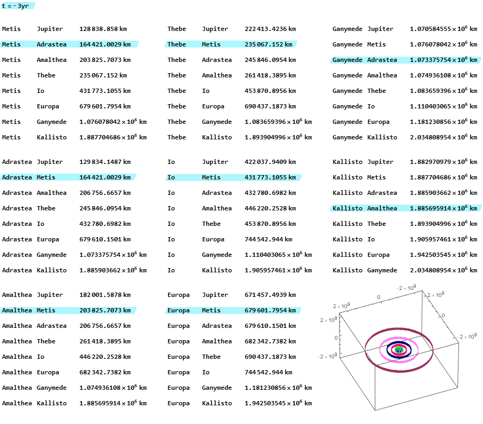
Task: Click the highlighted Amalthea–Metis row
Action: coord(67,310)
